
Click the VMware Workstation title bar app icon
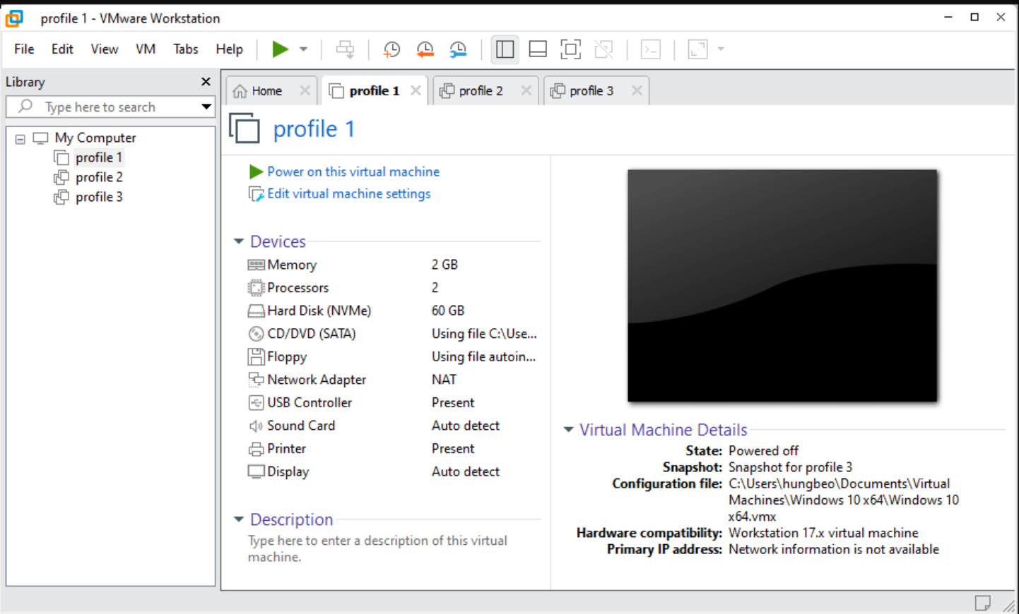pos(14,18)
